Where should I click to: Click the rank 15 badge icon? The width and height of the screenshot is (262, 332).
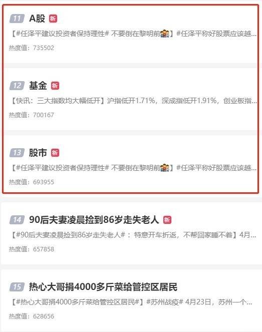click(17, 287)
